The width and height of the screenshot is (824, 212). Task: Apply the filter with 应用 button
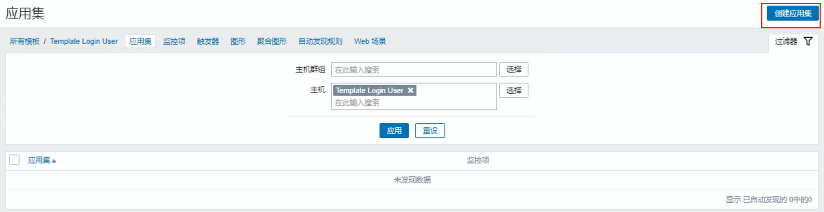coord(394,131)
